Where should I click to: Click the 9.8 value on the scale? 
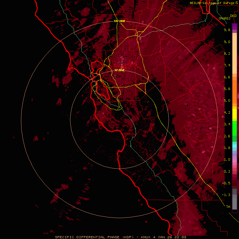(x=227, y=30)
